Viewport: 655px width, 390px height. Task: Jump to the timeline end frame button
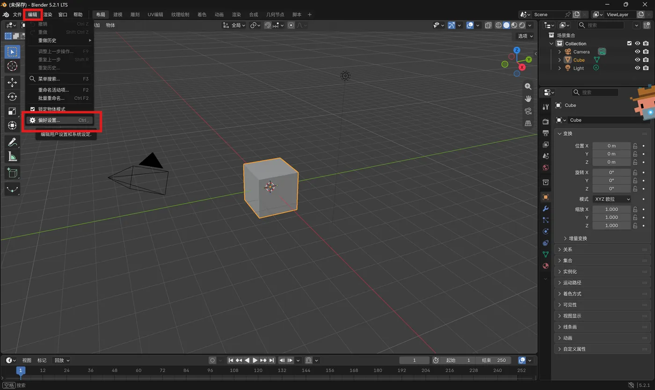click(x=272, y=361)
